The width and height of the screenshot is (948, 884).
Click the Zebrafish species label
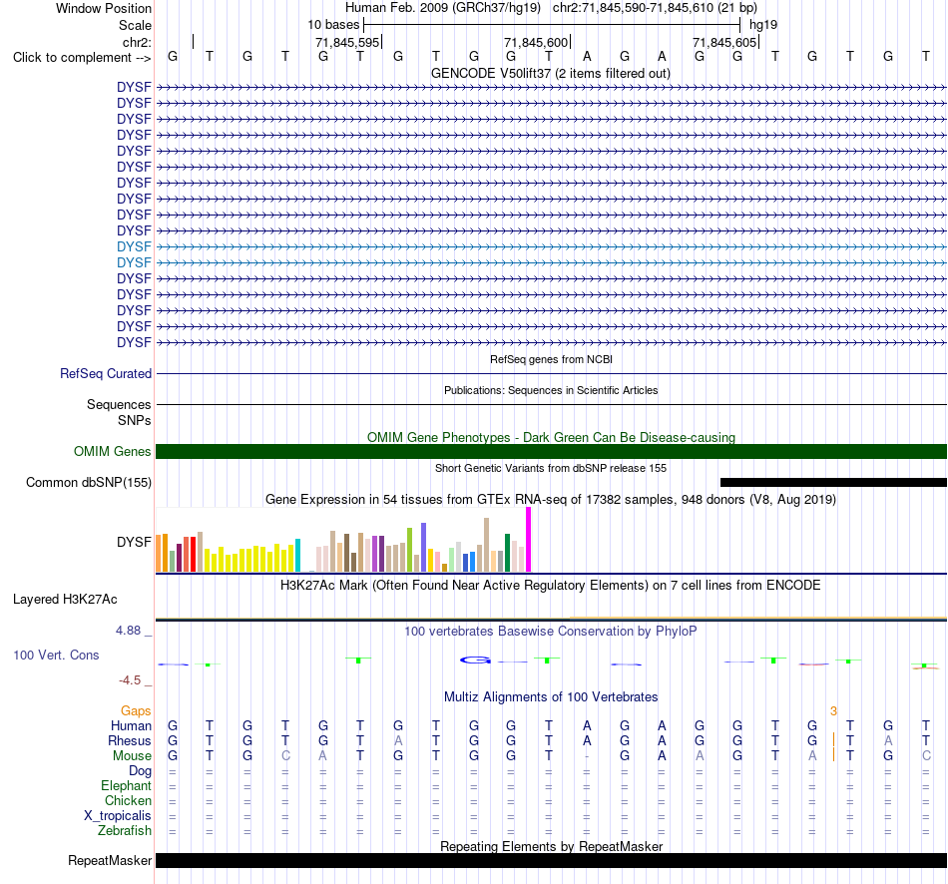click(125, 831)
